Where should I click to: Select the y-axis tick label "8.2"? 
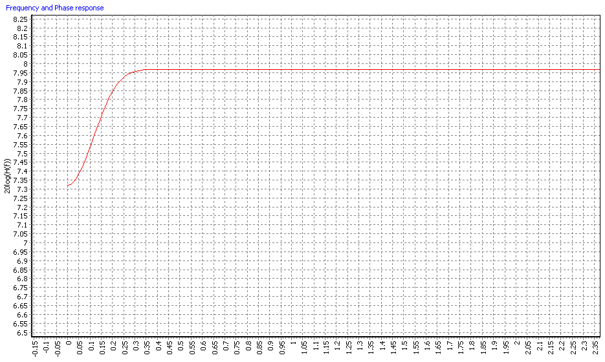pyautogui.click(x=23, y=28)
